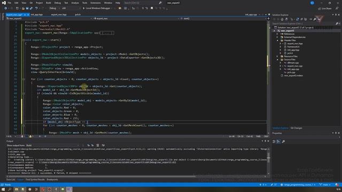The image size is (342, 192).
Task: Switch to the Find Symbol Results tab
Action: pyautogui.click(x=35, y=180)
